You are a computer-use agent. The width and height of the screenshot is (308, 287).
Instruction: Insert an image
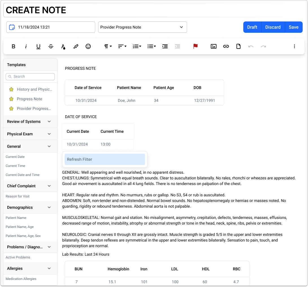(x=214, y=46)
